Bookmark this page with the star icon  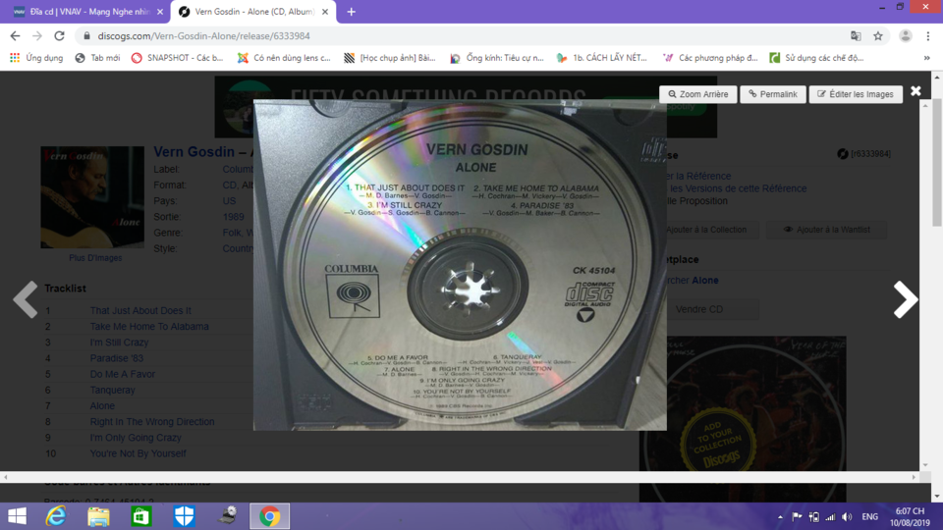(878, 36)
